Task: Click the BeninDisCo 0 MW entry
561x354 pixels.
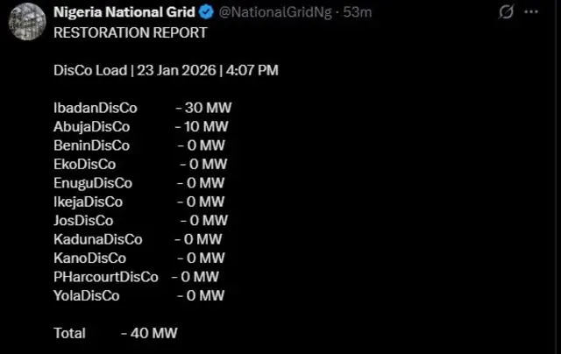Action: (x=138, y=145)
